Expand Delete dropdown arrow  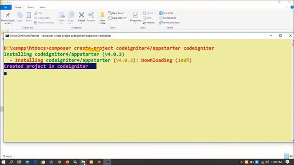pos(81,23)
